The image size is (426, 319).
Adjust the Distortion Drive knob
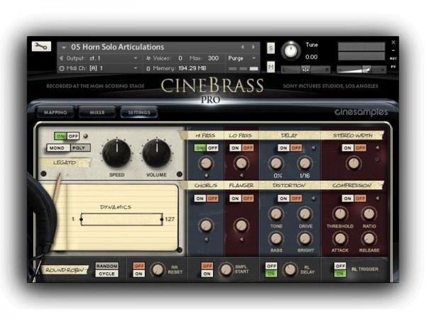pos(305,214)
